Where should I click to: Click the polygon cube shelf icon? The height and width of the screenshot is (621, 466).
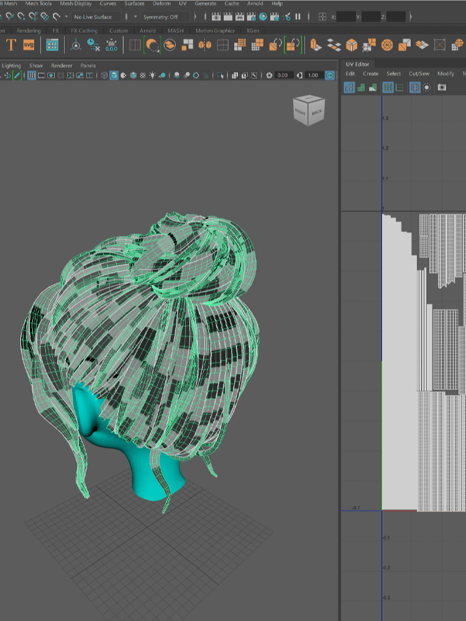pyautogui.click(x=352, y=45)
